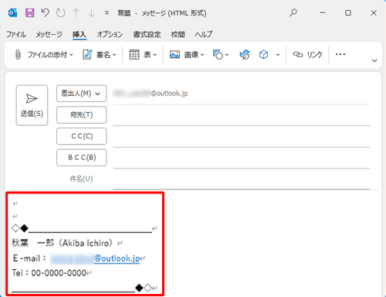Image resolution: width=386 pixels, height=297 pixels.
Task: Click the 送信(S) send button
Action: pos(32,105)
